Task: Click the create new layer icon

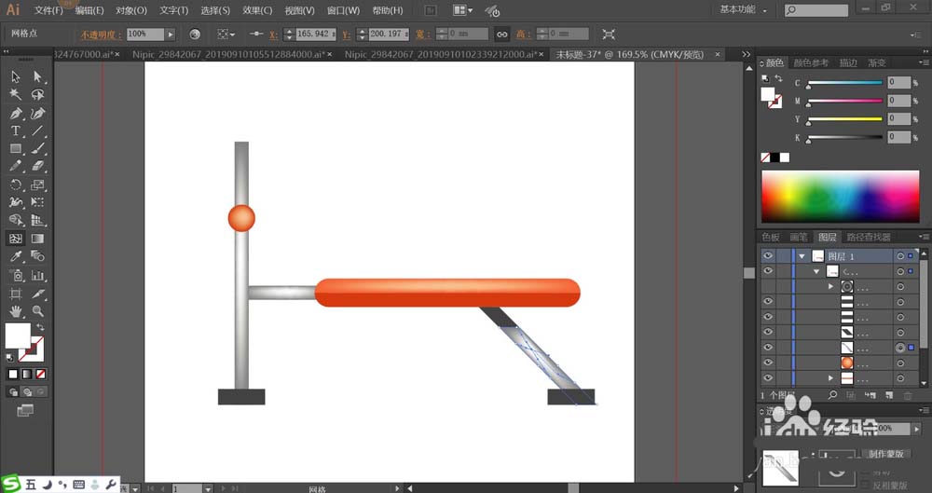Action: pos(889,395)
